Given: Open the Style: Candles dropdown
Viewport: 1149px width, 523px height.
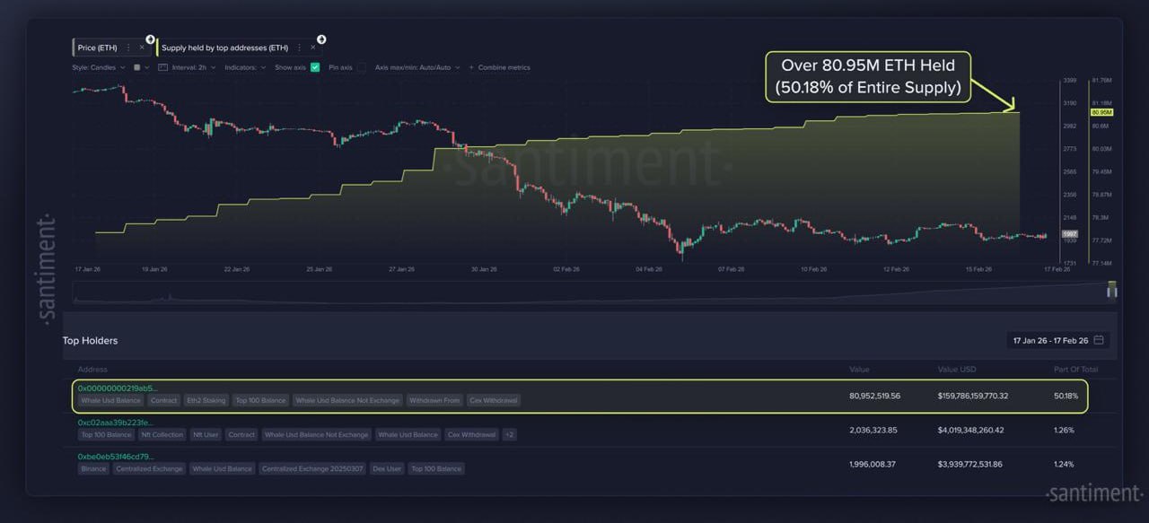Looking at the screenshot, I should click(x=99, y=67).
